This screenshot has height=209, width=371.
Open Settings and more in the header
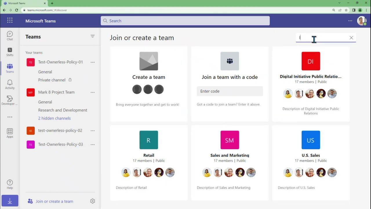click(x=350, y=21)
